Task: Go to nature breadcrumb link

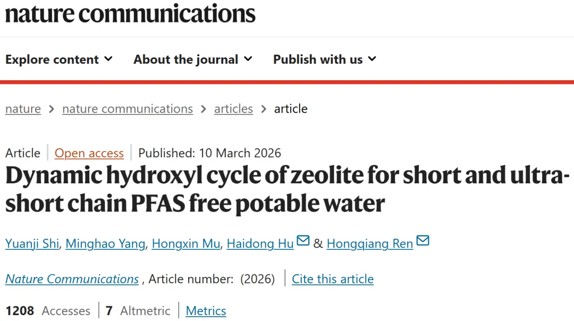Action: (x=23, y=109)
